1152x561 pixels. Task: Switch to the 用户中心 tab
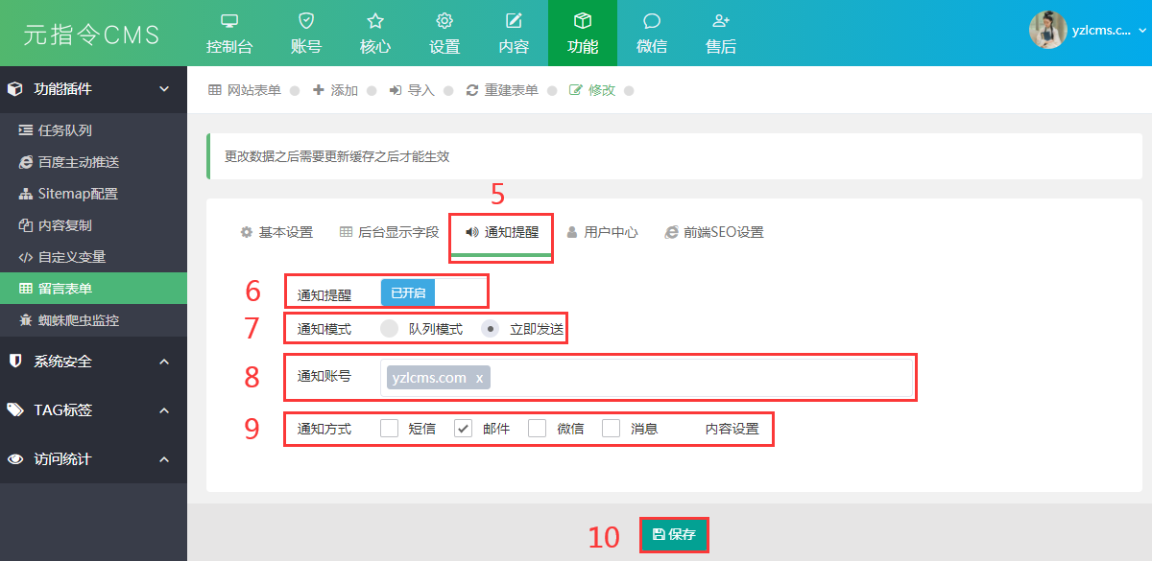point(602,232)
